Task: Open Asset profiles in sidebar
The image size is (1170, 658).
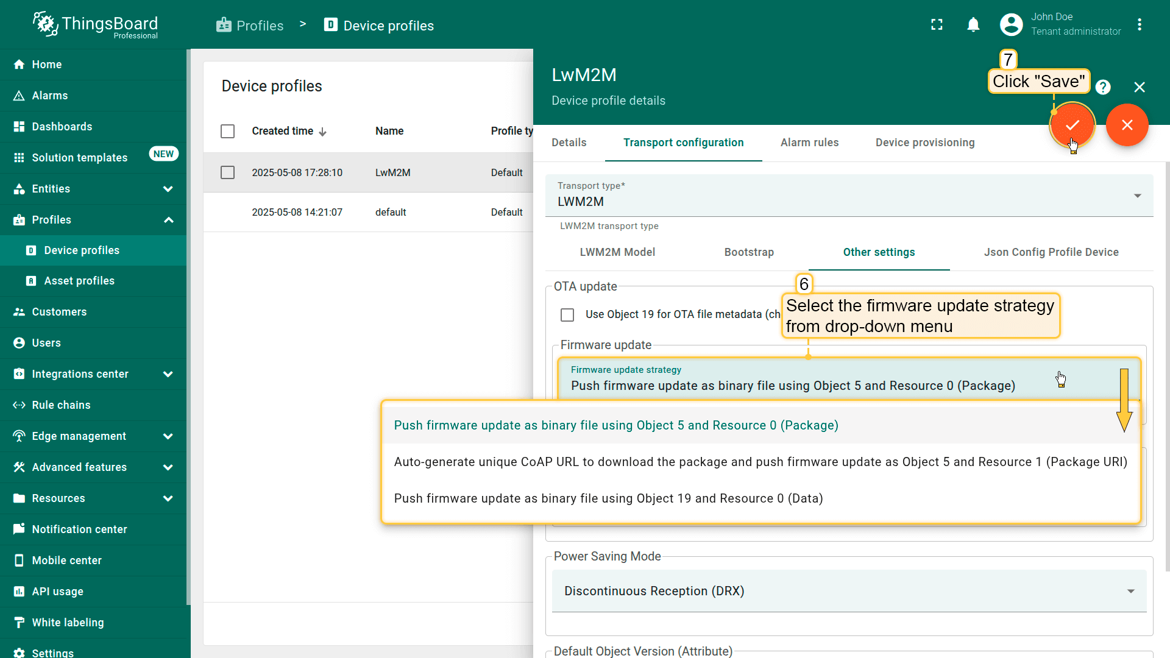Action: click(79, 281)
